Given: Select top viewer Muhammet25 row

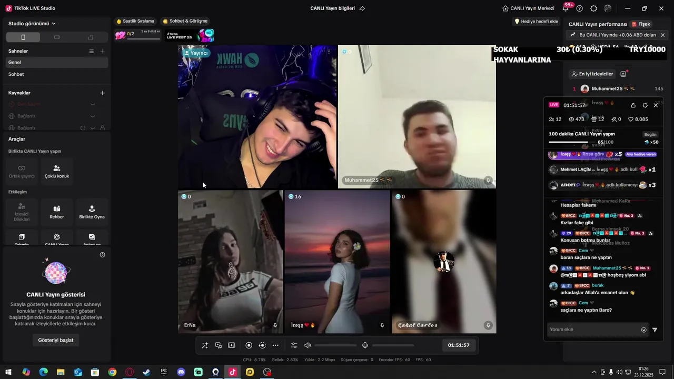Looking at the screenshot, I should click(618, 88).
